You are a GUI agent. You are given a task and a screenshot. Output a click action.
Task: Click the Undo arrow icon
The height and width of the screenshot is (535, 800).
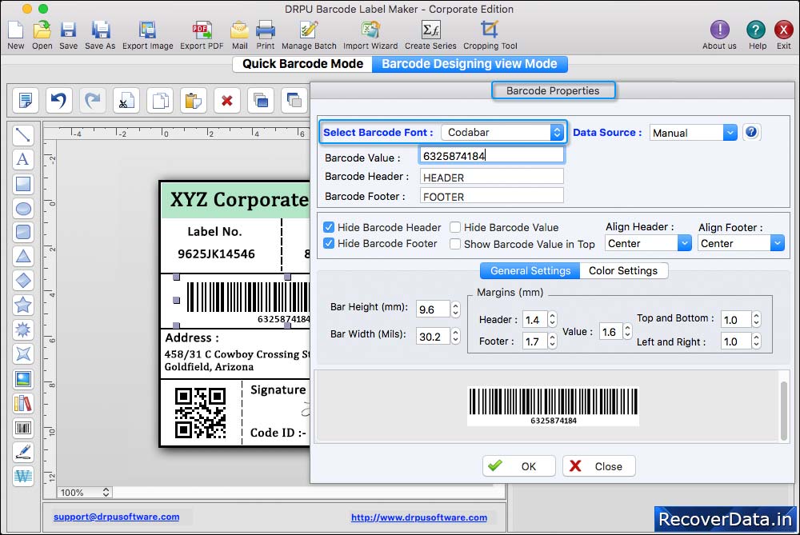click(58, 100)
